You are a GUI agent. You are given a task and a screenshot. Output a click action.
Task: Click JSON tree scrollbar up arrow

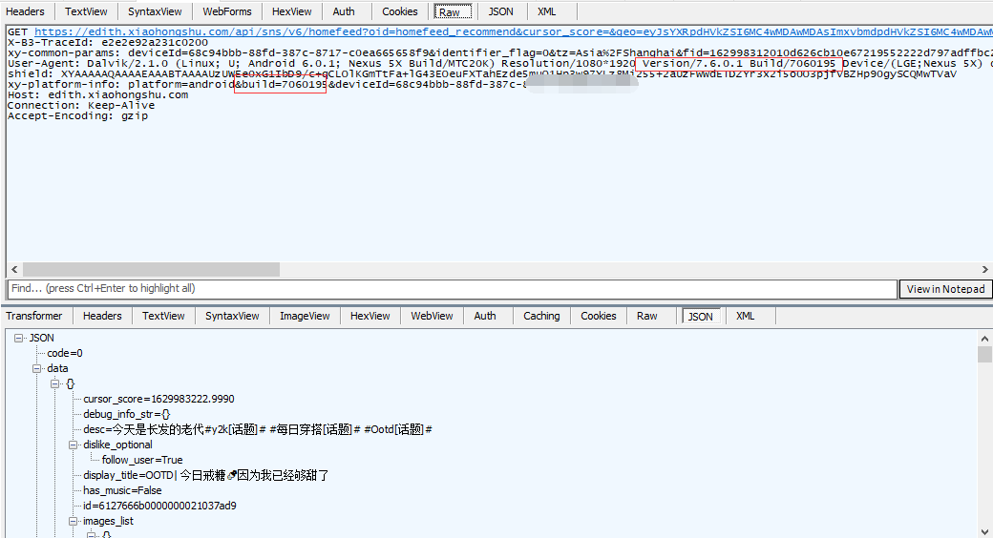pos(984,338)
